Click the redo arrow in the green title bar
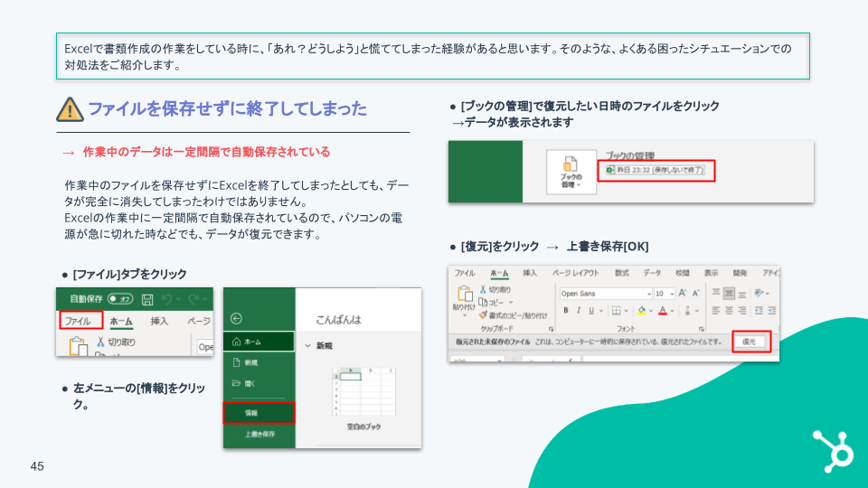 [193, 299]
